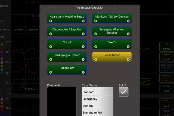The height and width of the screenshot is (116, 174).
Task: Select Standby to Full case status
Action: point(98,112)
